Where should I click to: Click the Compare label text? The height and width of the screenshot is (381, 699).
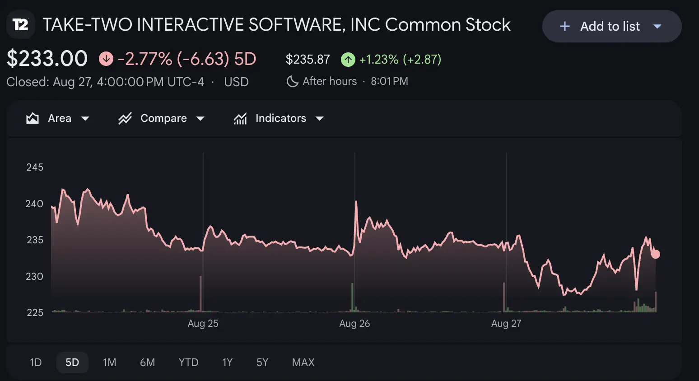(x=163, y=118)
